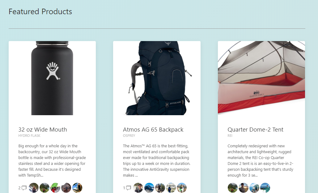This screenshot has width=318, height=193.
Task: Click second reviewer avatar under Quarter Dome-2 Tent
Action: click(244, 188)
